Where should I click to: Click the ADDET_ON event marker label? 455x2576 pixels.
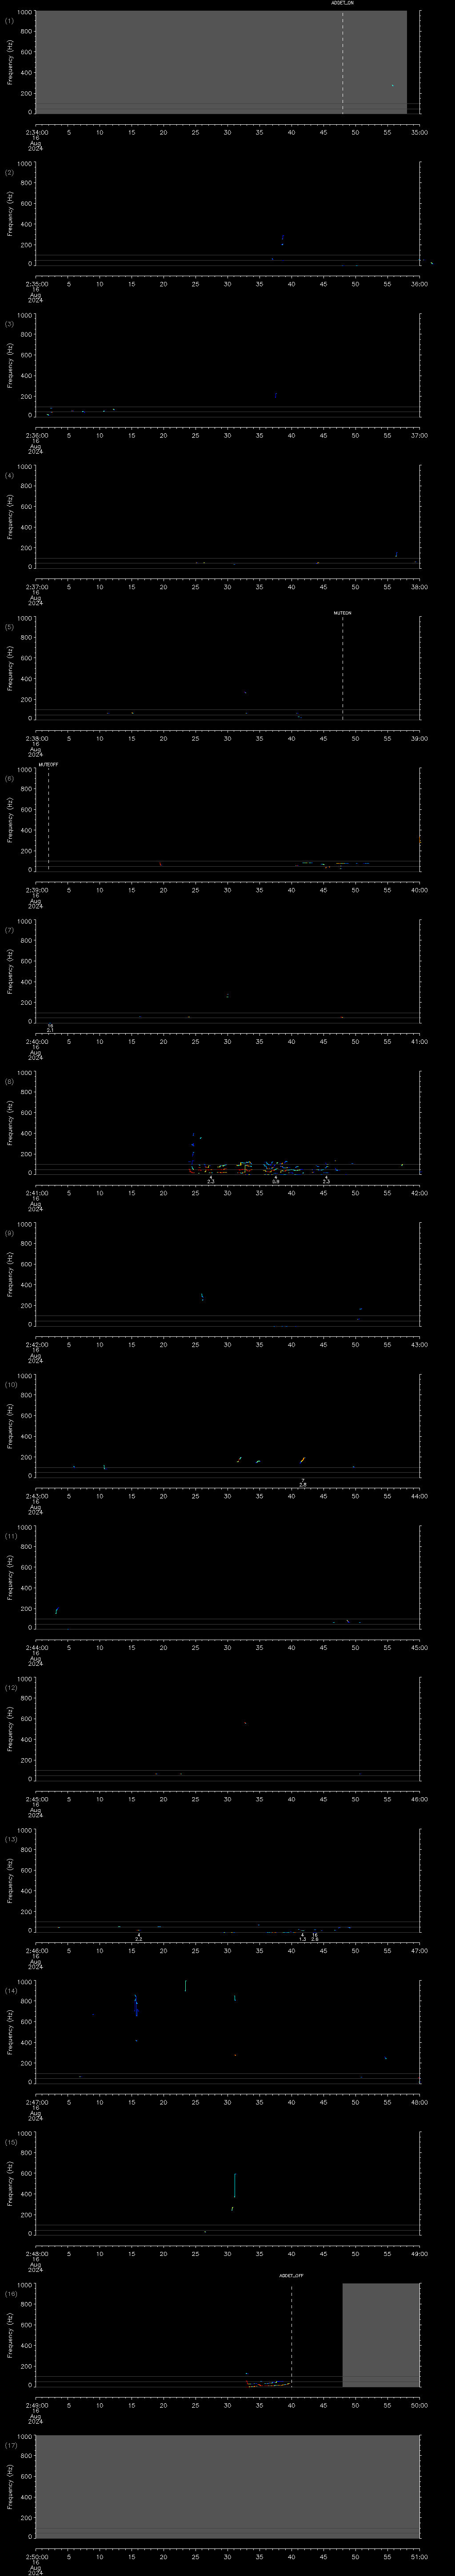(x=342, y=3)
